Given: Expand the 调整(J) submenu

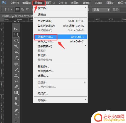Looking at the screenshot, I should coord(60,15).
